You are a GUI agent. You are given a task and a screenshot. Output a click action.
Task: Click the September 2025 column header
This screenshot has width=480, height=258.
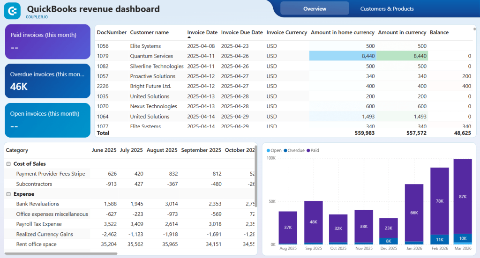[201, 150]
